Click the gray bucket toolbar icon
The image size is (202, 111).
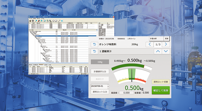[33, 21]
